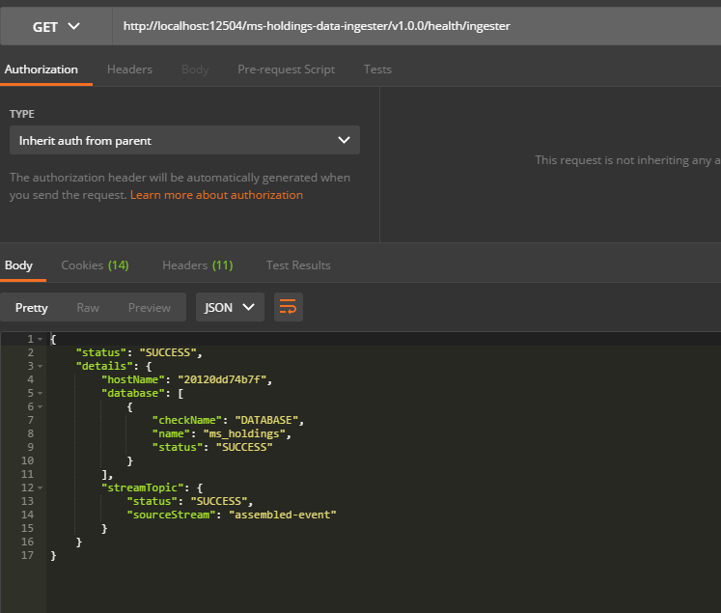Open the Pre-request Script tab

[286, 70]
